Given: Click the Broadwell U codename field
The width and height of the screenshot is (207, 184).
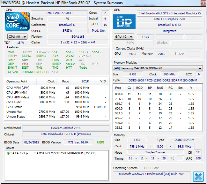Looking at the screenshot, I should [67, 25].
